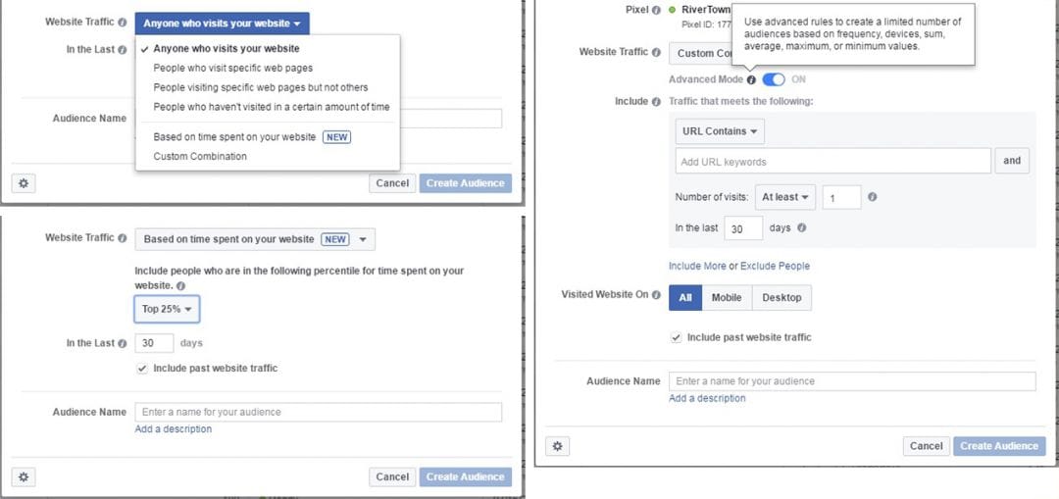Focus days field in right dialog

pos(743,228)
